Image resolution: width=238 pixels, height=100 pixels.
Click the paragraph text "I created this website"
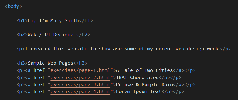click(56, 49)
